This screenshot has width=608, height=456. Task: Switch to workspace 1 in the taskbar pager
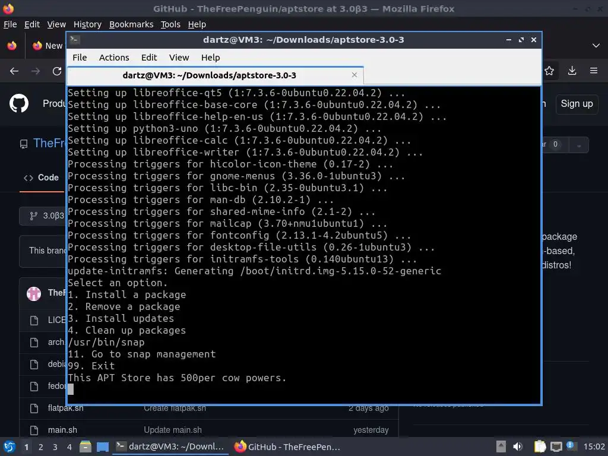26,447
